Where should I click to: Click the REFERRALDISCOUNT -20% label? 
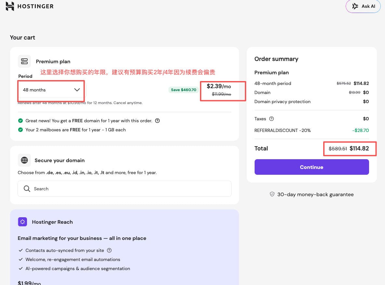pyautogui.click(x=282, y=130)
